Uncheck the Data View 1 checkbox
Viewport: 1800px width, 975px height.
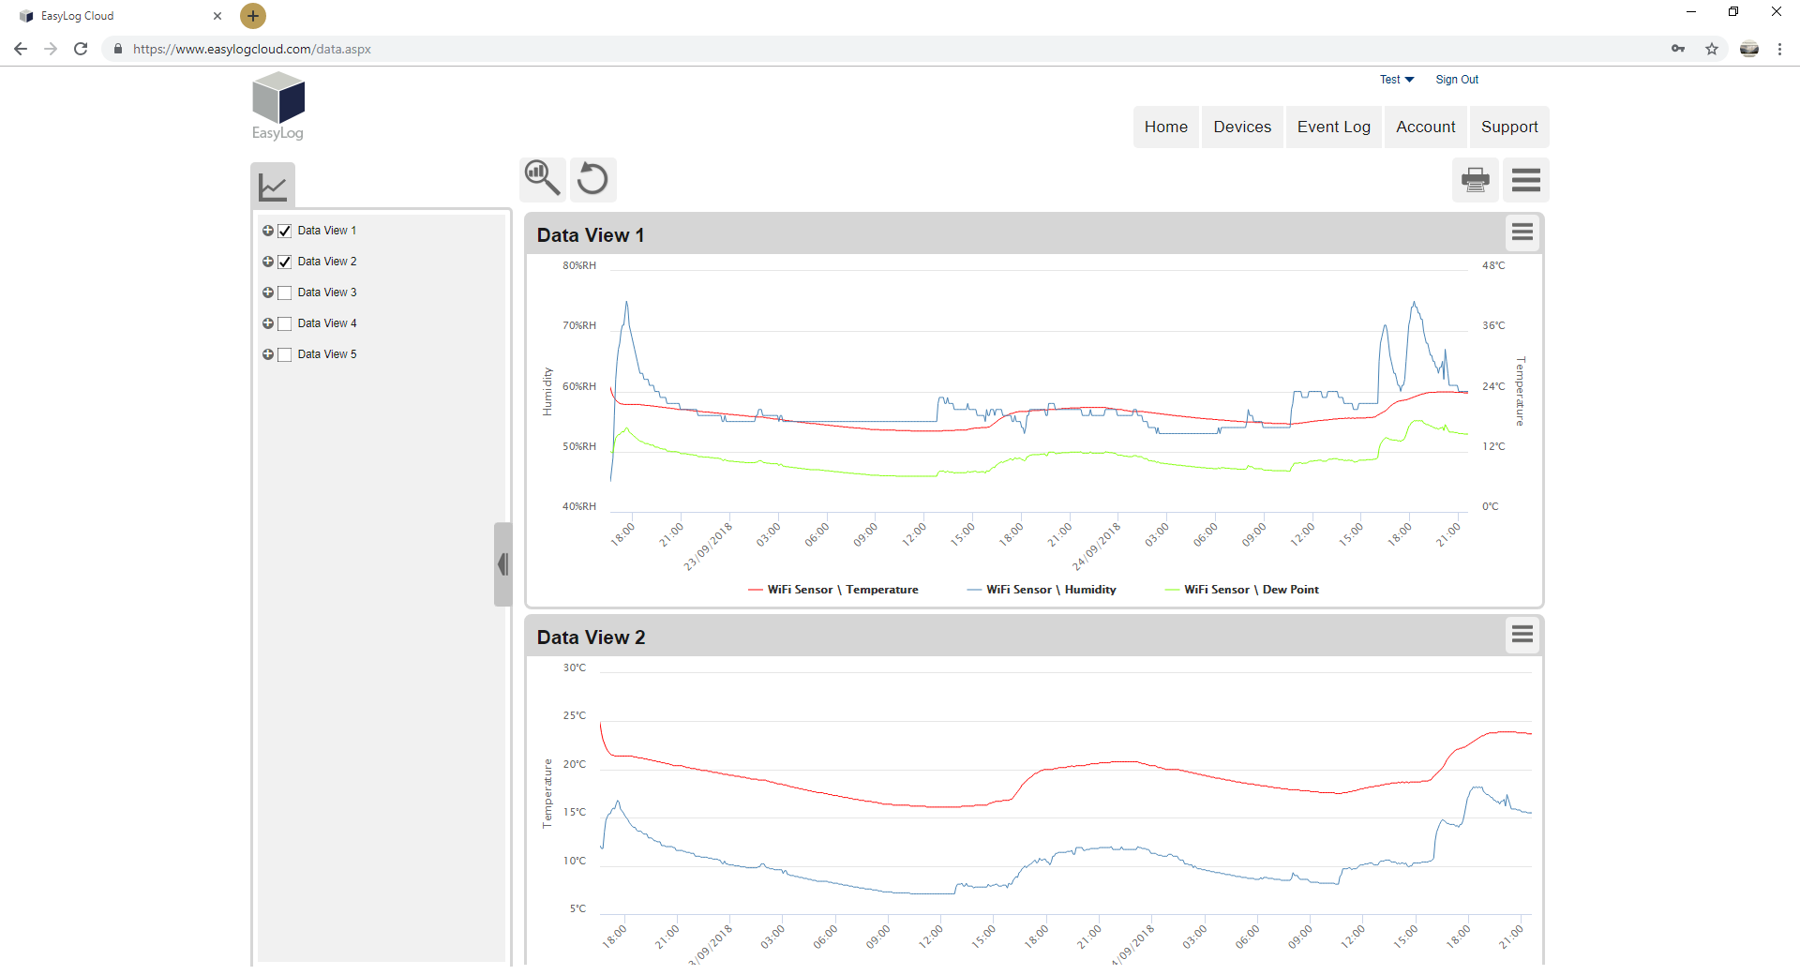(285, 231)
